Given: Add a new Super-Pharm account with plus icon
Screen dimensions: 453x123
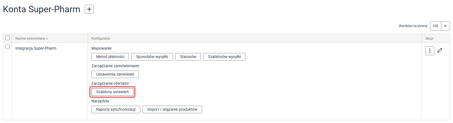Looking at the screenshot, I should pyautogui.click(x=89, y=9).
